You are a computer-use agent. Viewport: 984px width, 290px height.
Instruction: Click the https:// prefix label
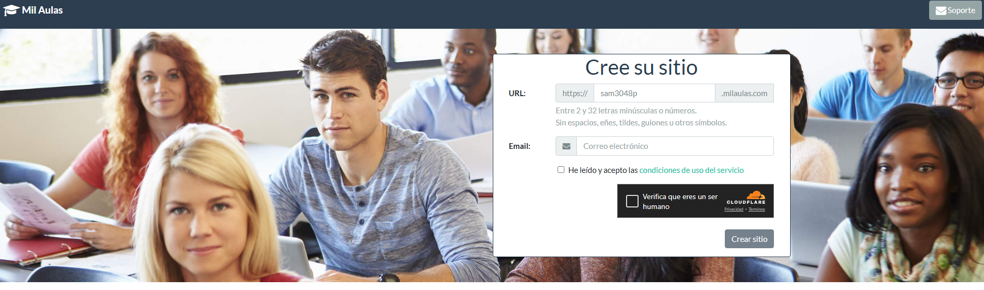[575, 94]
